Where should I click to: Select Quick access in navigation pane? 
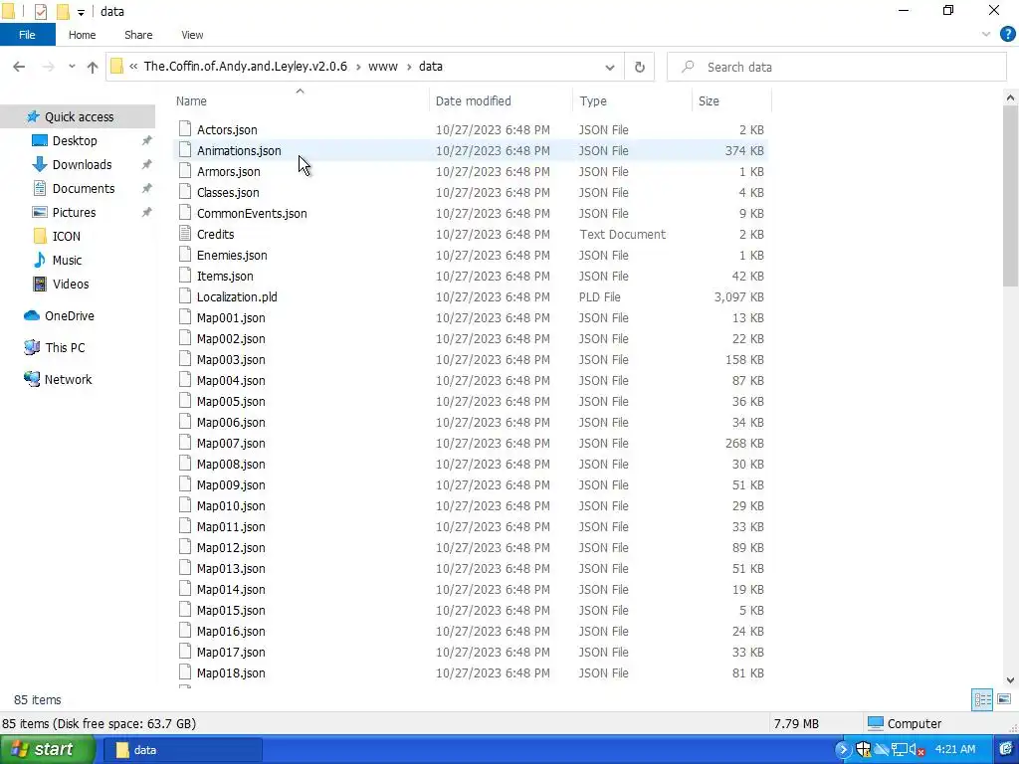point(78,117)
